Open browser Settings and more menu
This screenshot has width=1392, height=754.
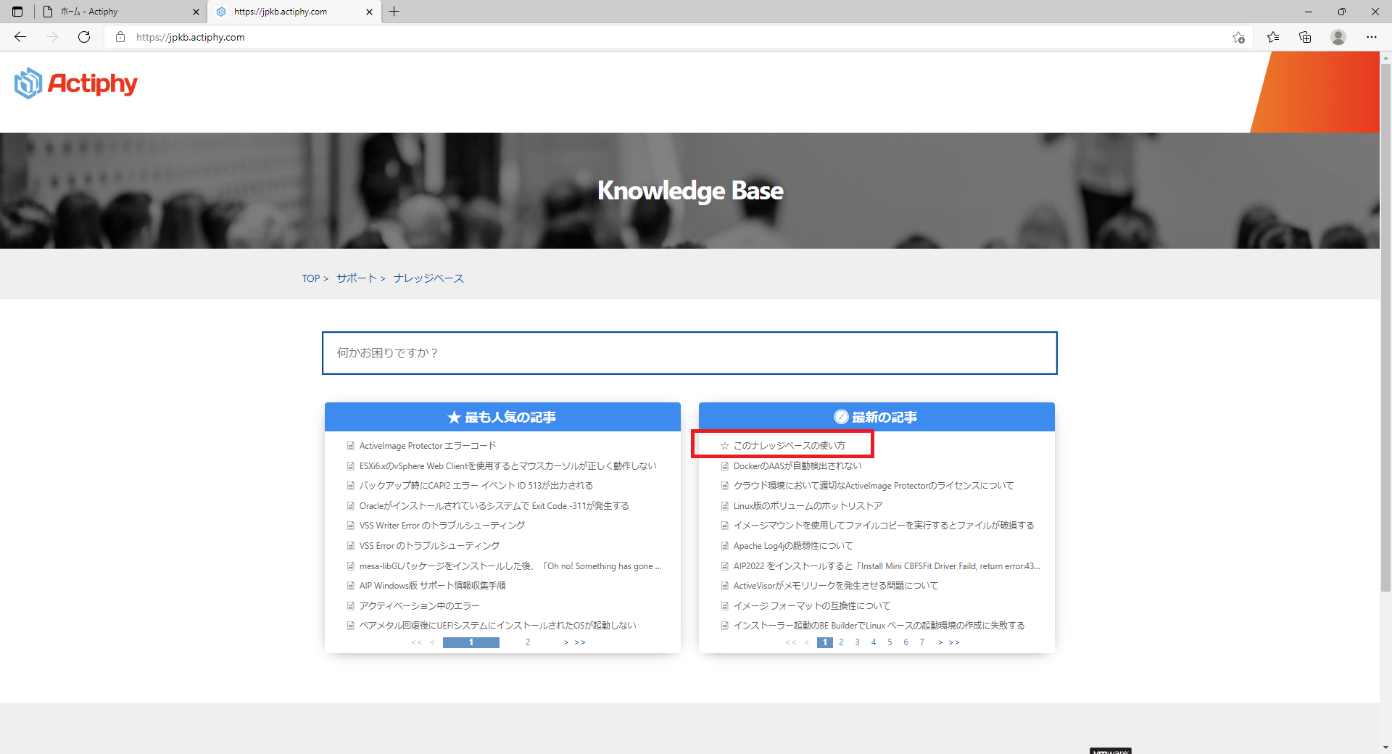[x=1372, y=37]
